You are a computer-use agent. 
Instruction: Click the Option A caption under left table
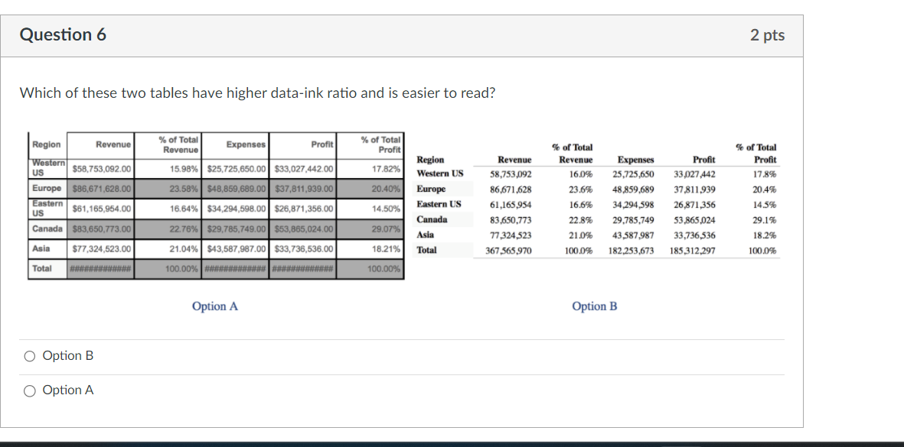pyautogui.click(x=215, y=306)
